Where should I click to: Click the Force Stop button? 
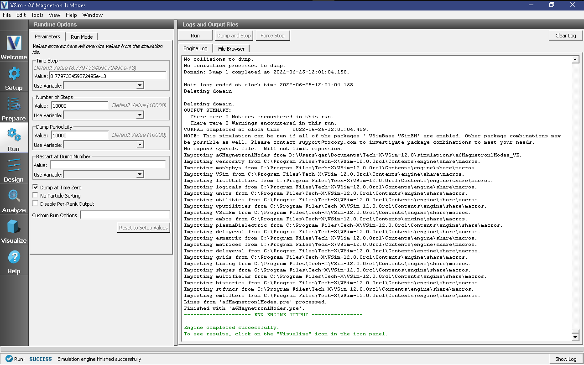pyautogui.click(x=272, y=36)
